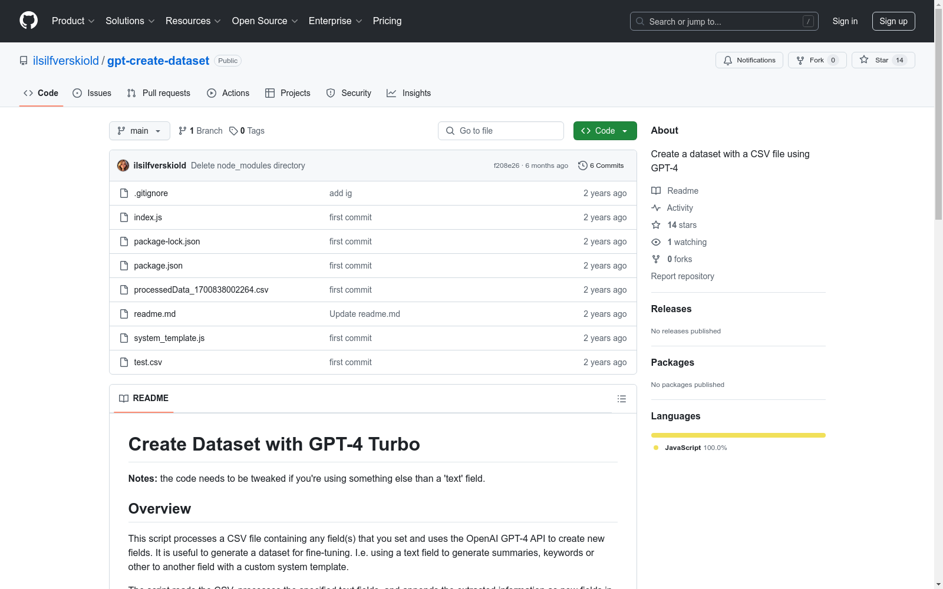Image resolution: width=943 pixels, height=589 pixels.
Task: Fork this repository with Fork button
Action: coord(817,60)
